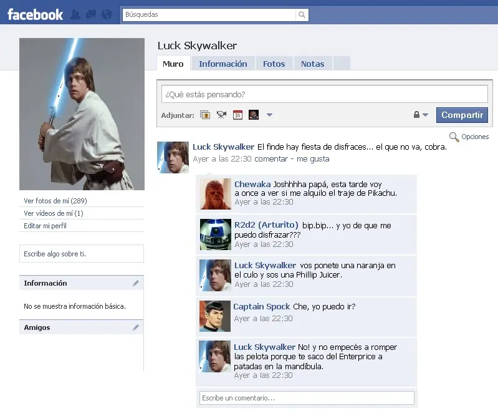Click Editar mi perfil link
498x416 pixels.
tap(45, 226)
